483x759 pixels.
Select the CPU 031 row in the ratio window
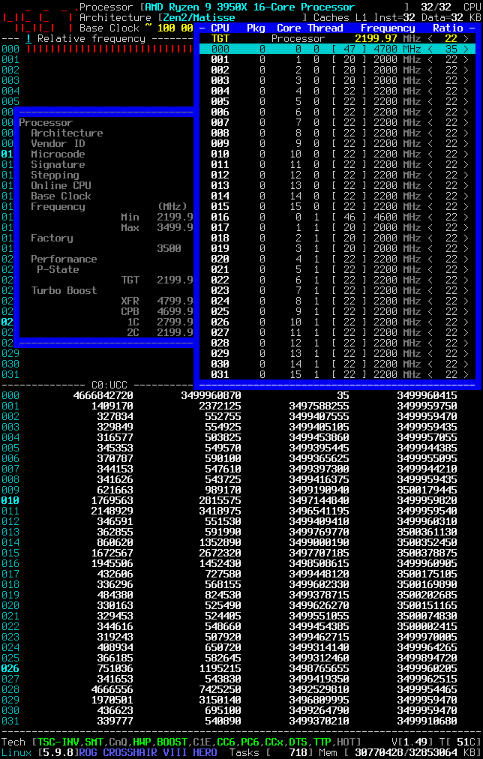click(x=337, y=375)
